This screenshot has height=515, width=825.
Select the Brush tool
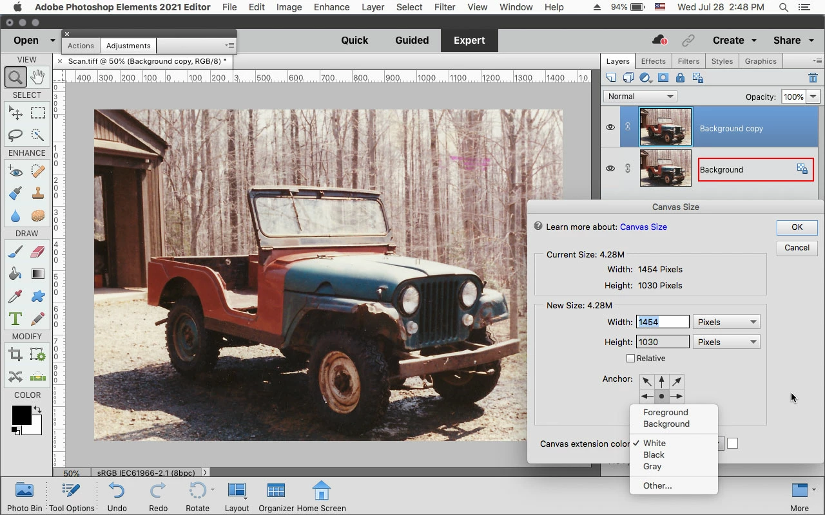click(x=15, y=252)
